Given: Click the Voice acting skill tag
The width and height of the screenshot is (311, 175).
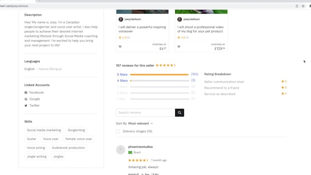Looking at the screenshot, I should pos(36,148).
